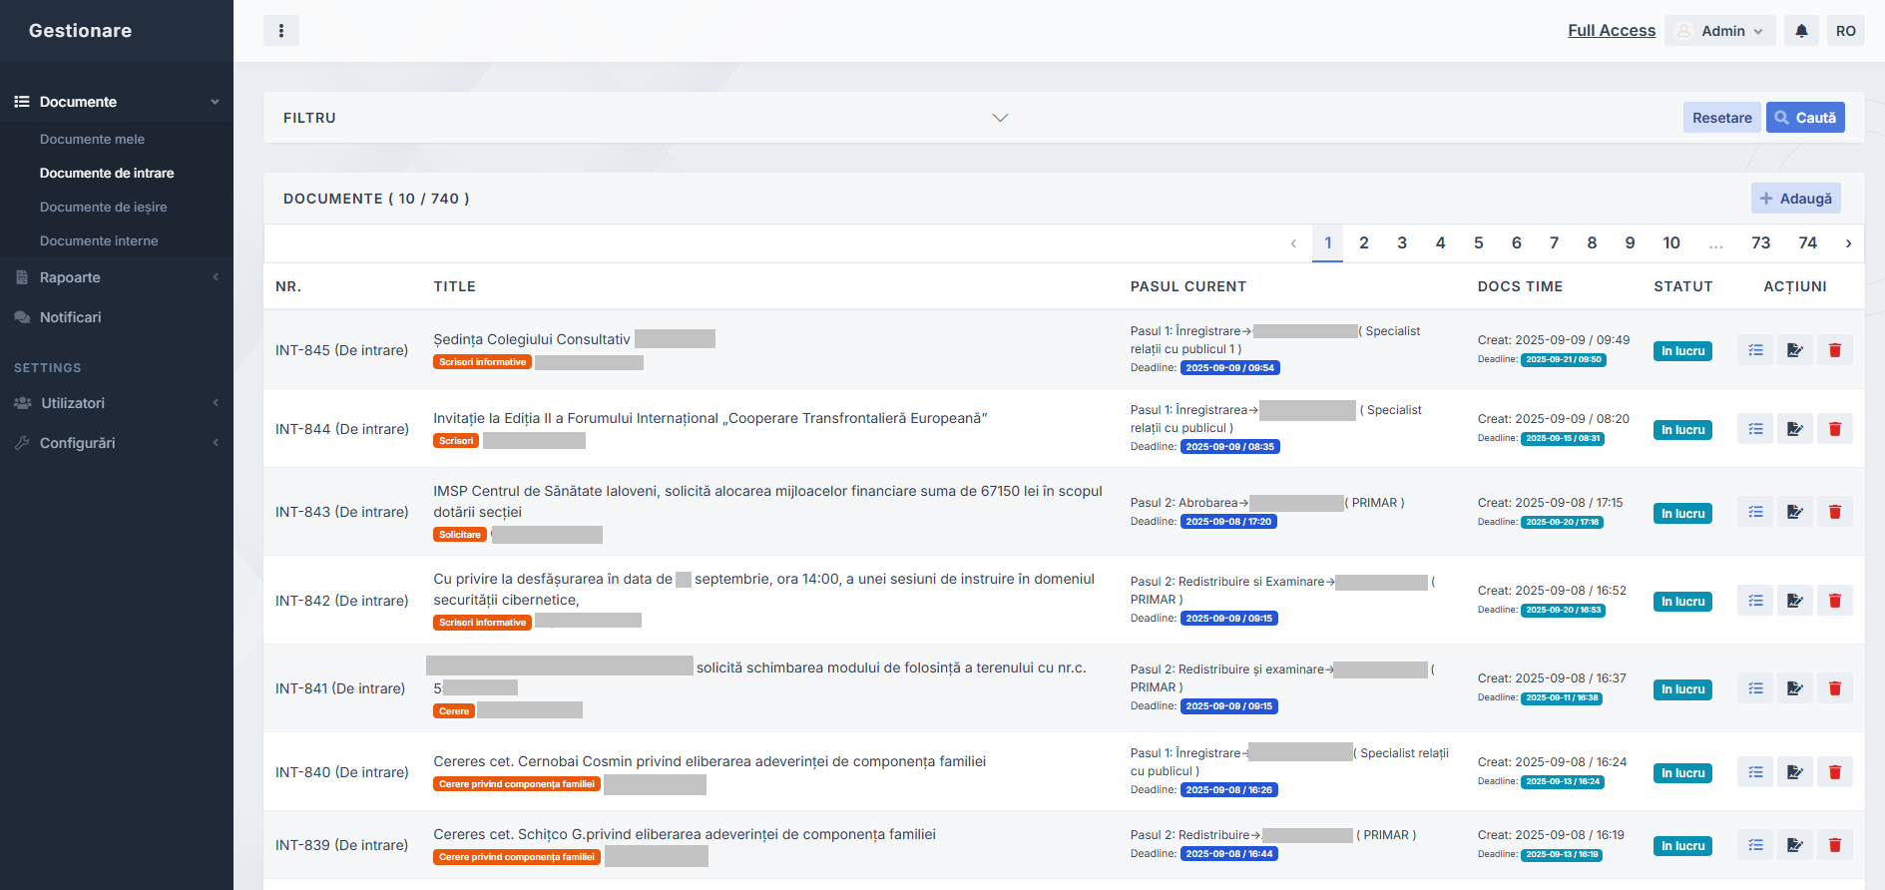Viewport: 1885px width, 890px height.
Task: Open steps list icon for INT-843
Action: (1755, 512)
